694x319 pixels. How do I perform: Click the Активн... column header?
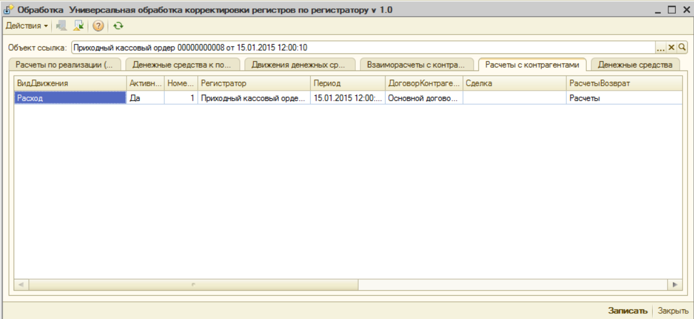[146, 84]
